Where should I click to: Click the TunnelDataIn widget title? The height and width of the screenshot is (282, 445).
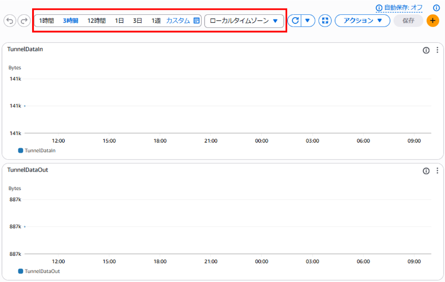point(25,49)
